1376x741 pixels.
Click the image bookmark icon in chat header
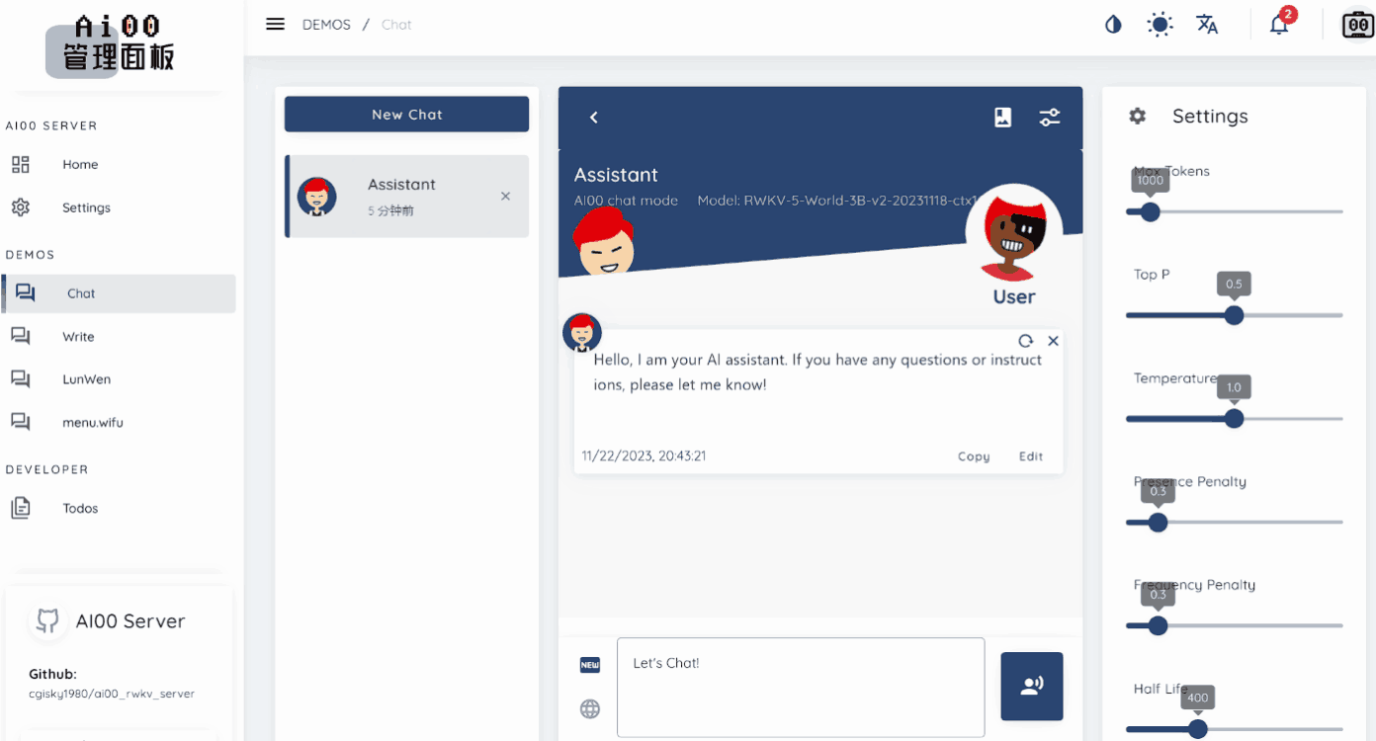tap(1002, 117)
